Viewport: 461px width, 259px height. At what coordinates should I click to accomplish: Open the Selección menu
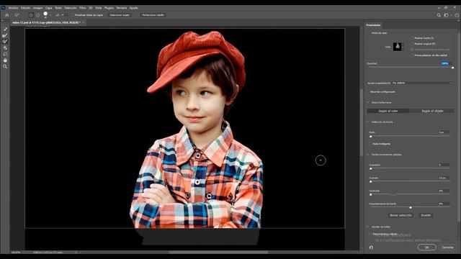click(x=71, y=8)
